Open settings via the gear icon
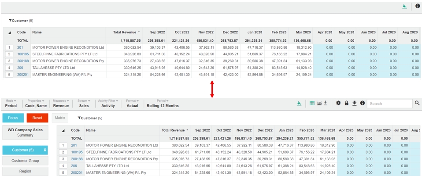Screen dimensions: 422x176 [x=338, y=103]
